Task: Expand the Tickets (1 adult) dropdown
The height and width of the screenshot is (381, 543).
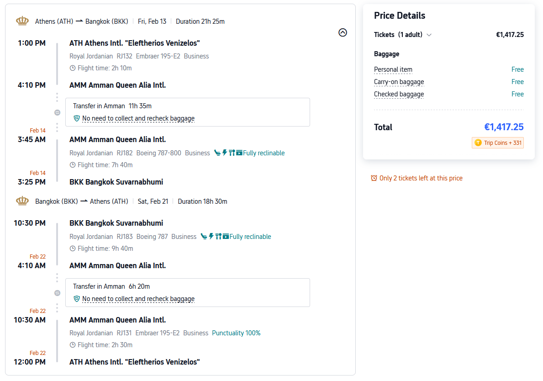Action: 429,35
